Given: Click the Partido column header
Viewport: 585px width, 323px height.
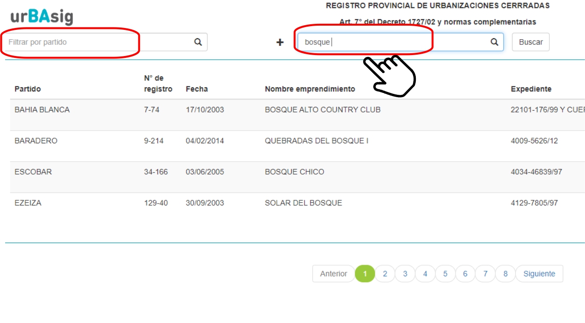Looking at the screenshot, I should 28,89.
